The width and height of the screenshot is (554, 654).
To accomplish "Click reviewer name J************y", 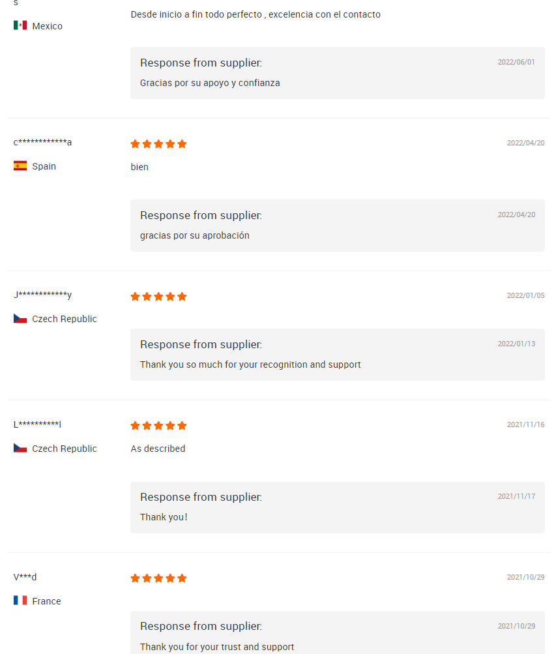I will (43, 295).
